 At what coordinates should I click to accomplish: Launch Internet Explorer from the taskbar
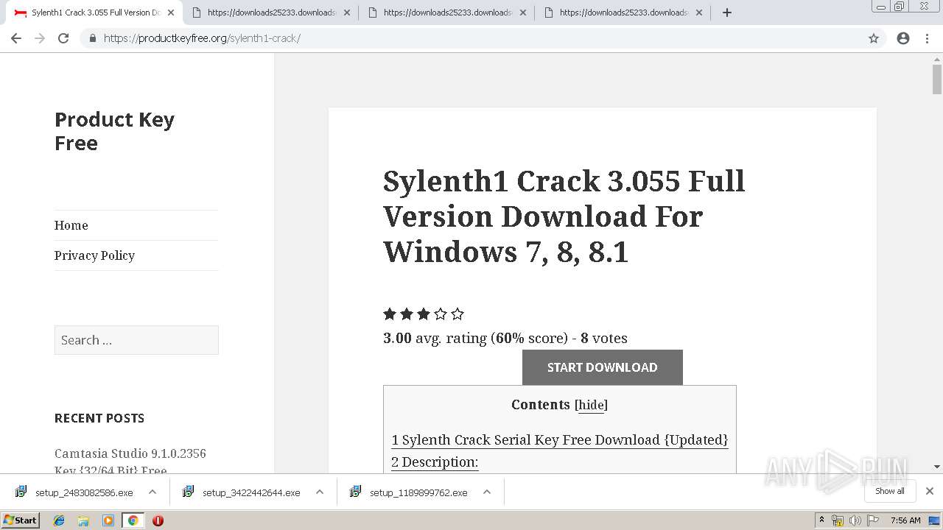click(x=59, y=520)
